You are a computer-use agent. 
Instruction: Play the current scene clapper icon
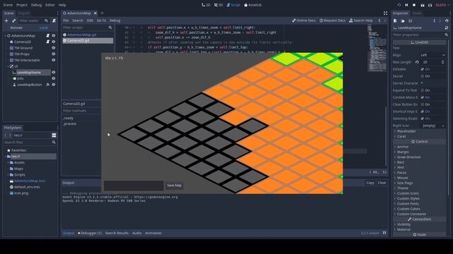[x=423, y=5]
